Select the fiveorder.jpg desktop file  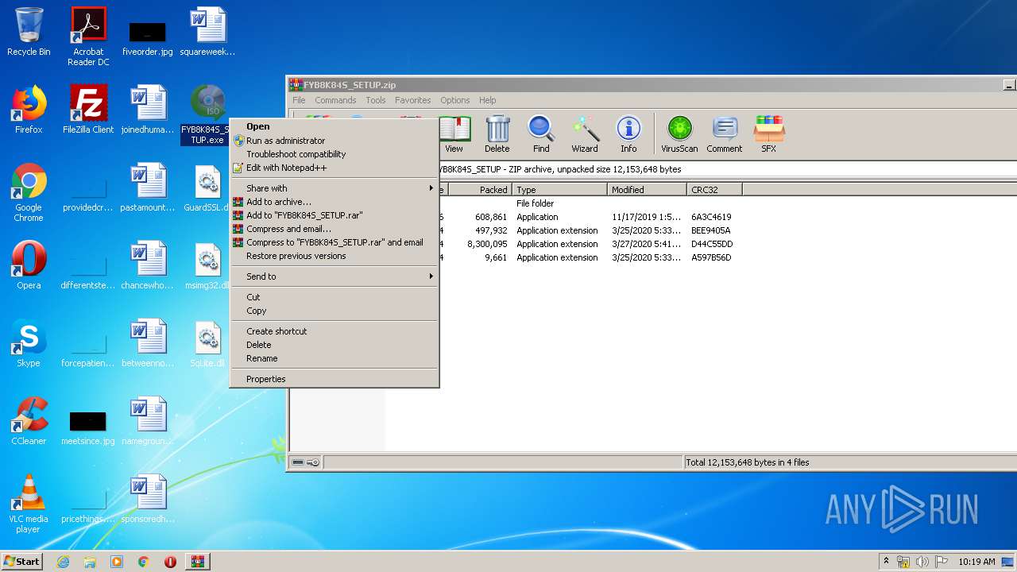pos(147,37)
